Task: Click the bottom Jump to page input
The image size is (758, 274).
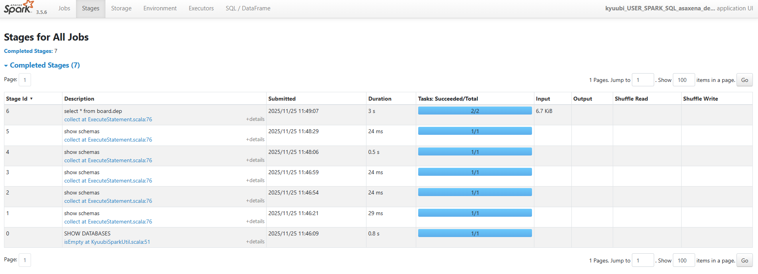Action: pyautogui.click(x=643, y=260)
